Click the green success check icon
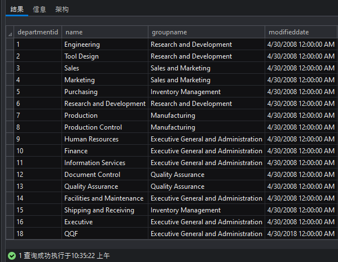Image resolution: width=338 pixels, height=262 pixels. [x=12, y=256]
